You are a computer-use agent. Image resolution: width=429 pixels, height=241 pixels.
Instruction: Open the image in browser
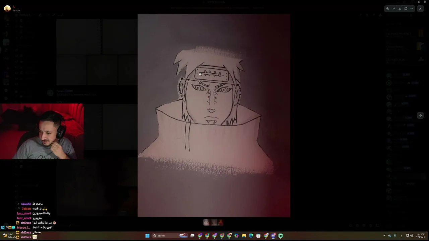406,9
